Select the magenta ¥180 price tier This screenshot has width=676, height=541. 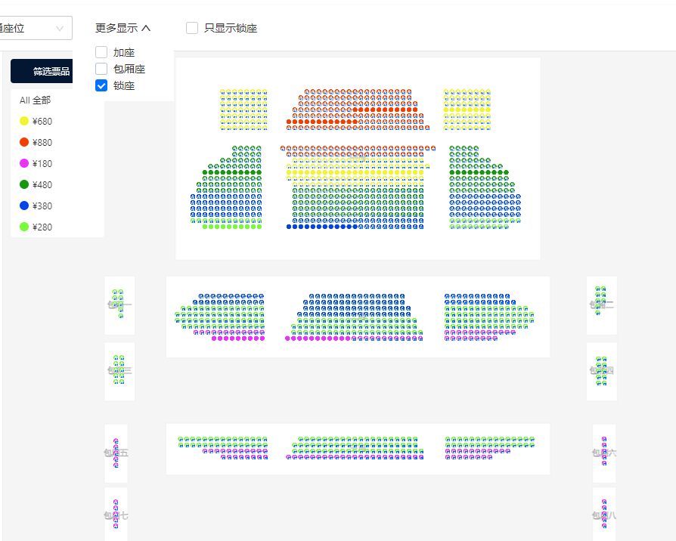(36, 164)
